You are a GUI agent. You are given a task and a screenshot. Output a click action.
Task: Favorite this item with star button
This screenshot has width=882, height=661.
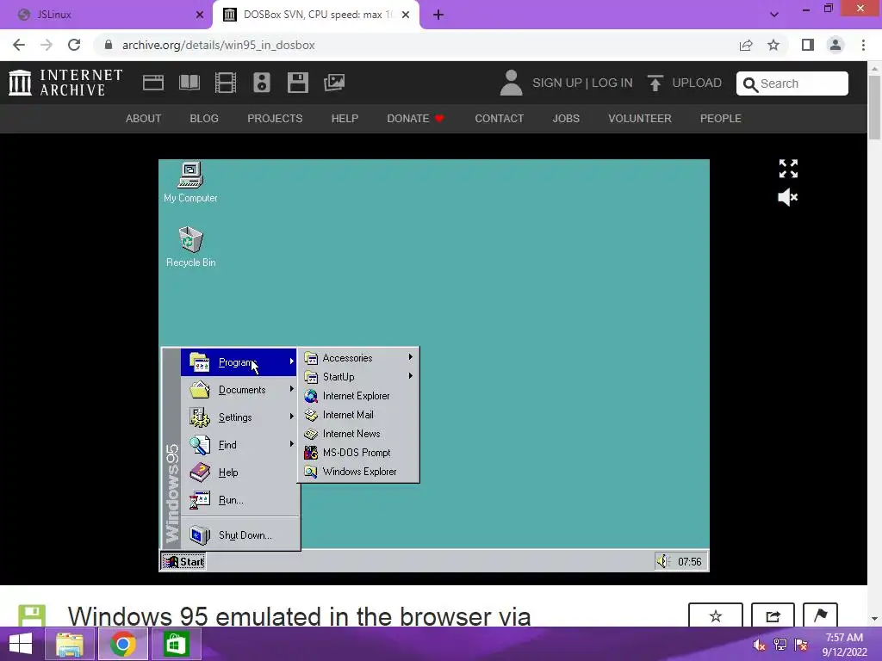point(716,616)
